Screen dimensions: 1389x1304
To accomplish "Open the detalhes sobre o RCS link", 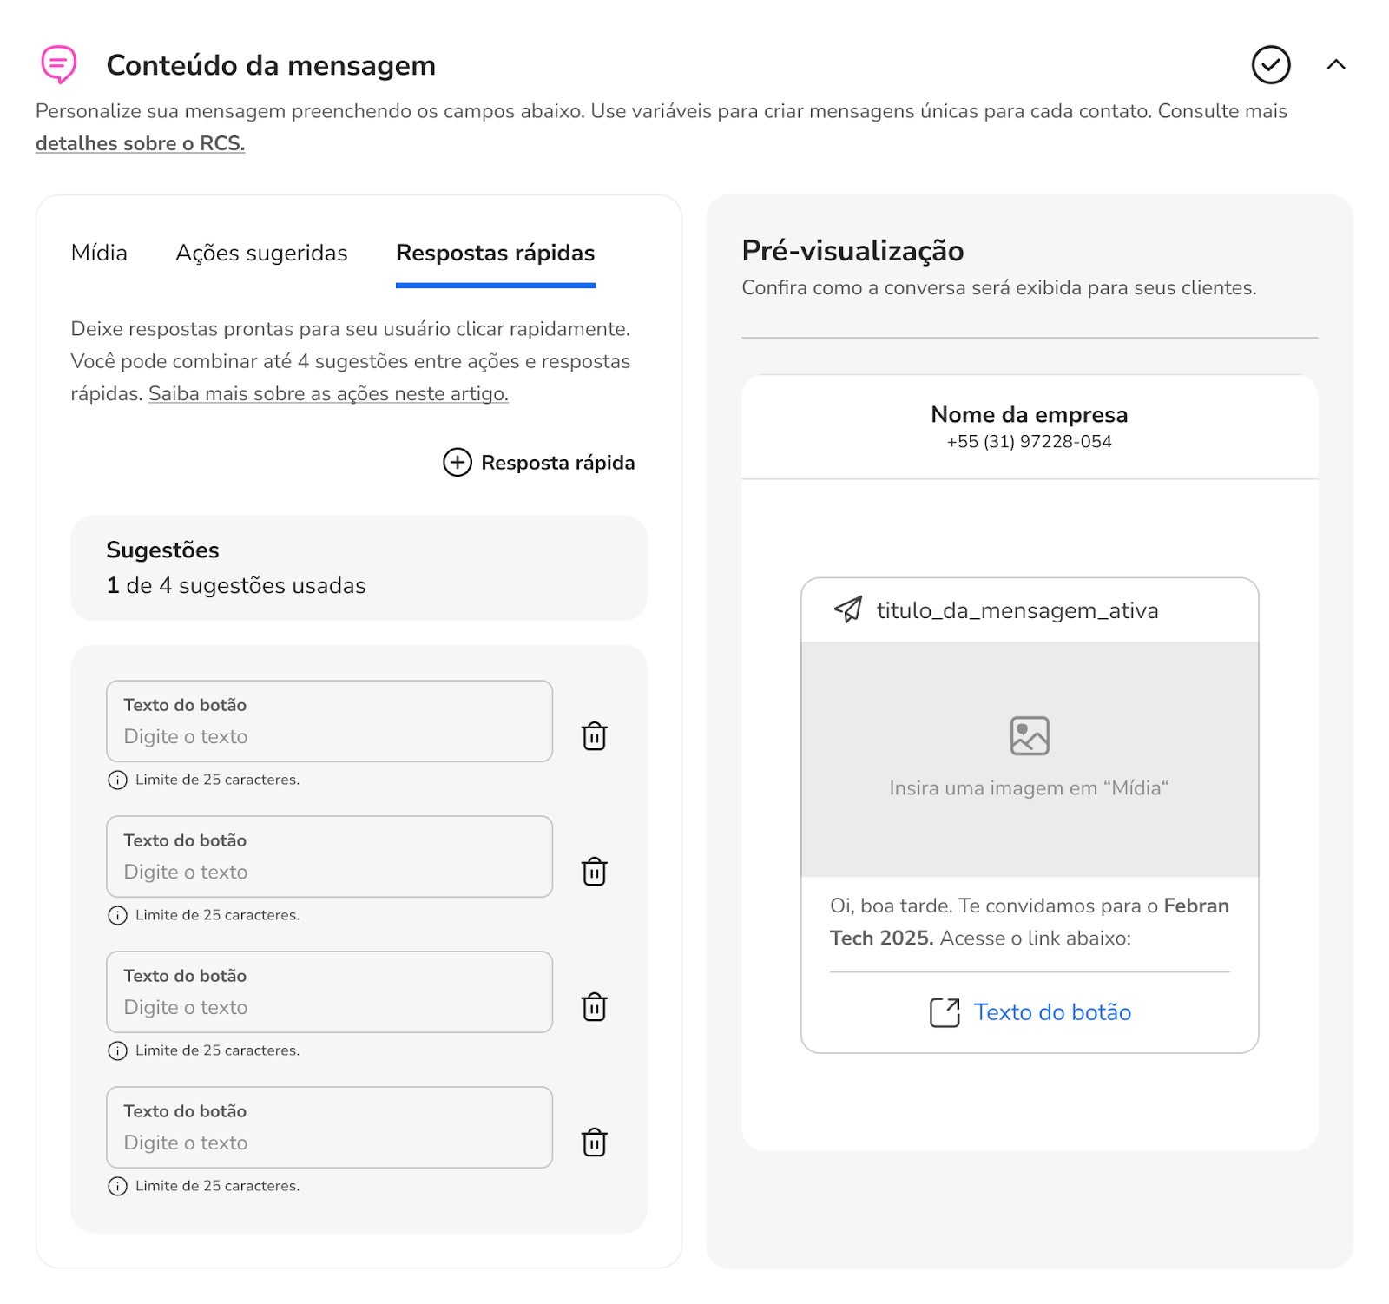I will [x=140, y=143].
